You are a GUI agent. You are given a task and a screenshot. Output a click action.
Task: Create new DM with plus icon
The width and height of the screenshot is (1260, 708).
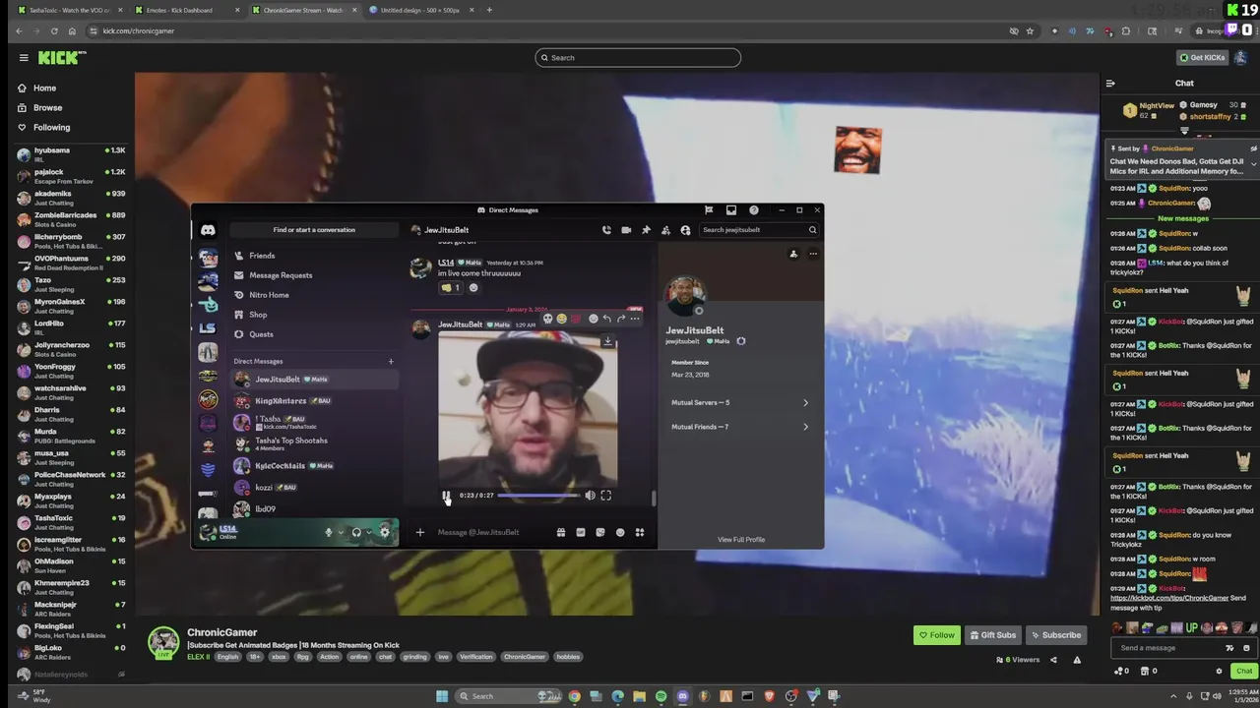[391, 361]
